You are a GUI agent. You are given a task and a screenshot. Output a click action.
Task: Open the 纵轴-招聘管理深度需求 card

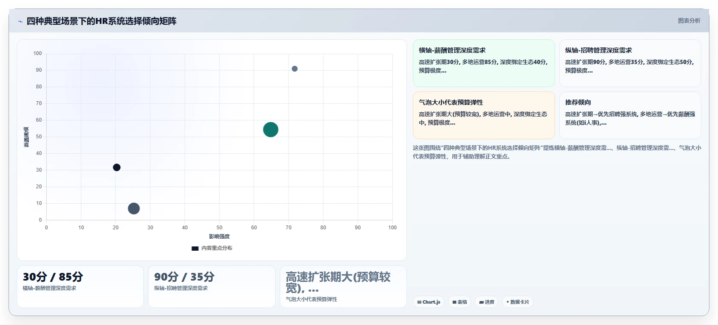click(x=630, y=63)
